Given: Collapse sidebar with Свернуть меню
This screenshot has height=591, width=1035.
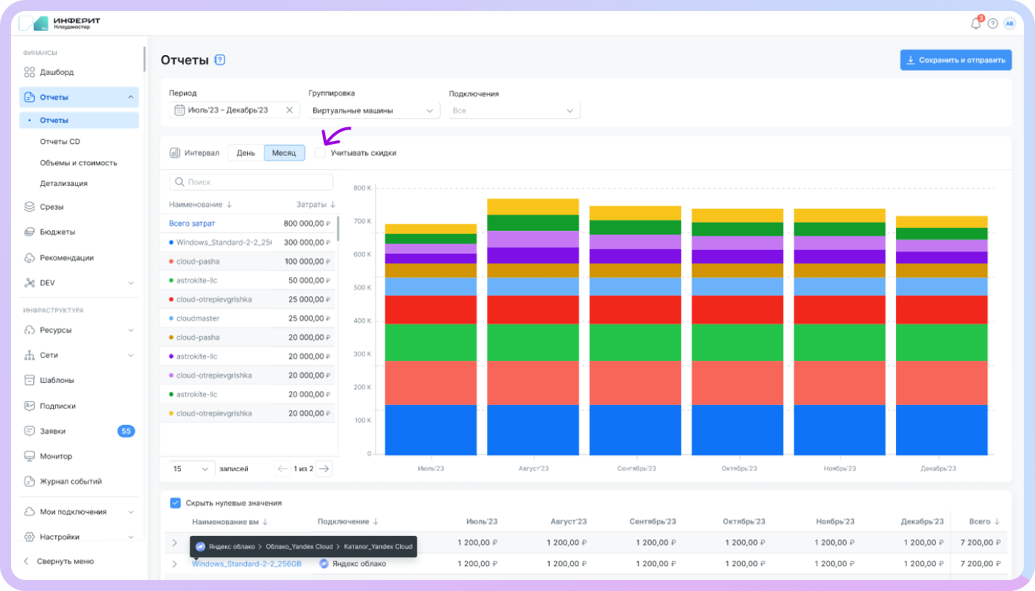Looking at the screenshot, I should (x=65, y=561).
